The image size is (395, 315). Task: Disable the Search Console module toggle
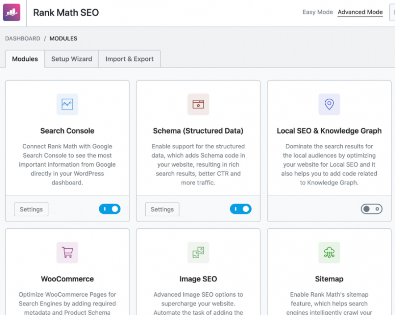point(109,209)
